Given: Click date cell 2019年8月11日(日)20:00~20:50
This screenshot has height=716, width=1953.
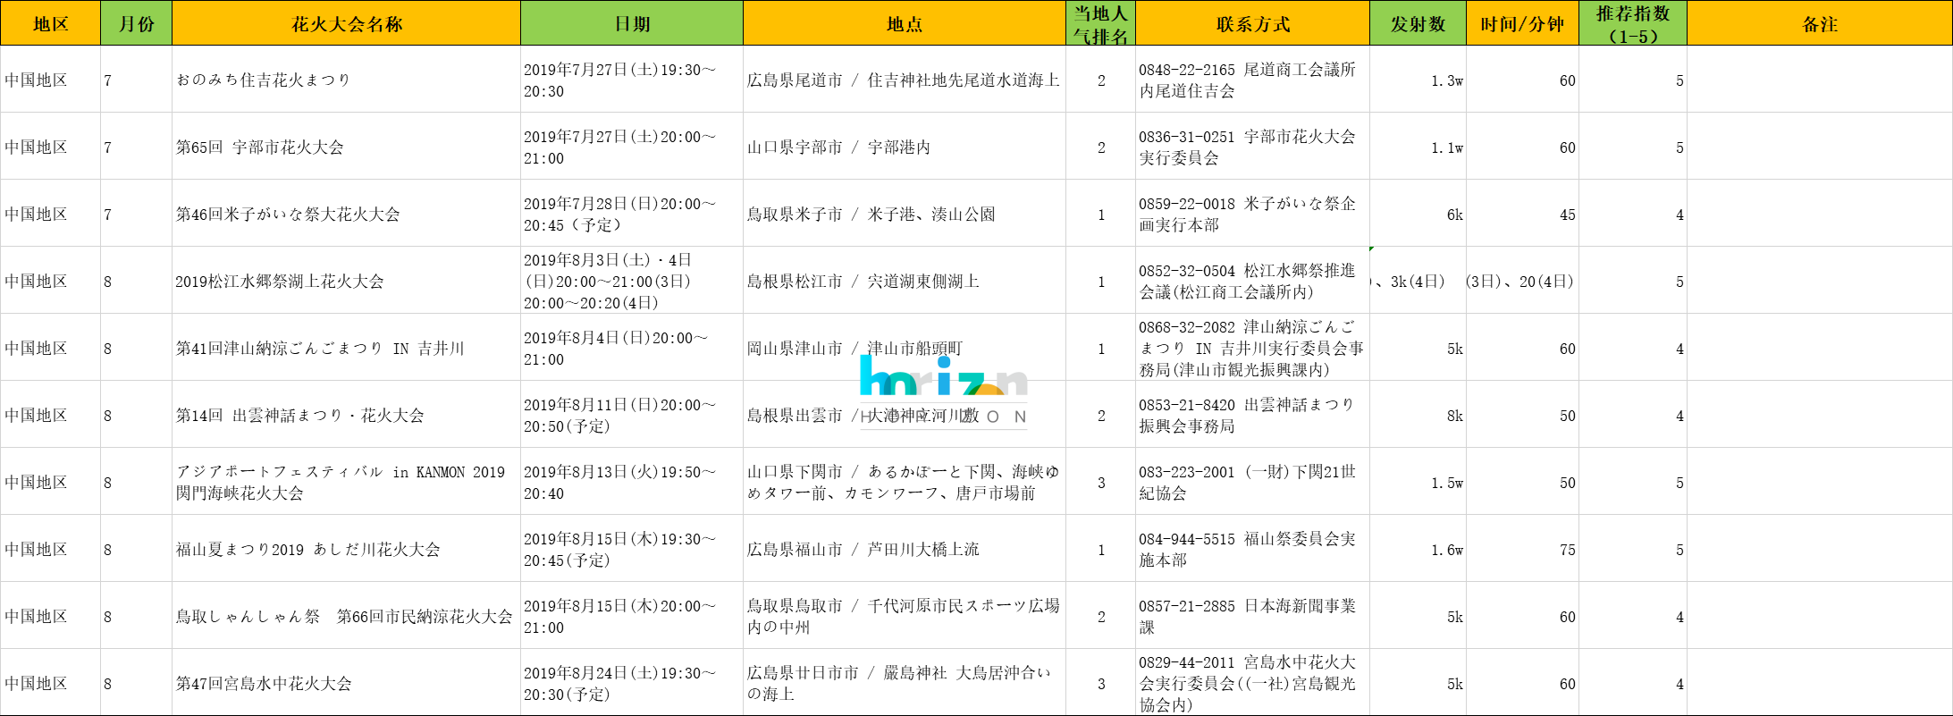Looking at the screenshot, I should point(632,415).
